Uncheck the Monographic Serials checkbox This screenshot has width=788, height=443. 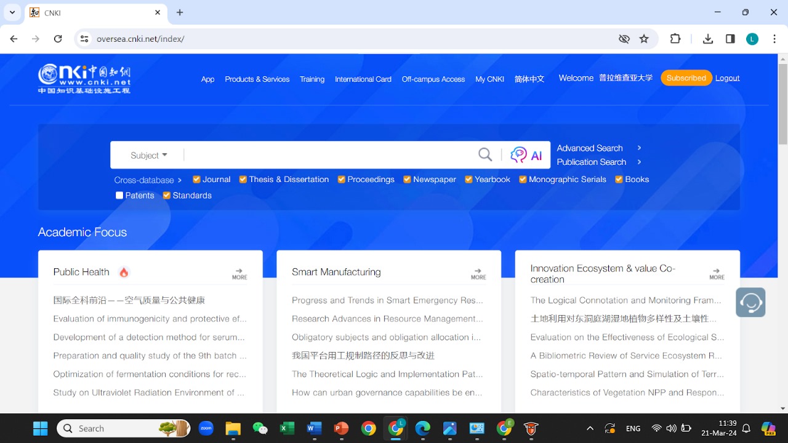pos(523,179)
